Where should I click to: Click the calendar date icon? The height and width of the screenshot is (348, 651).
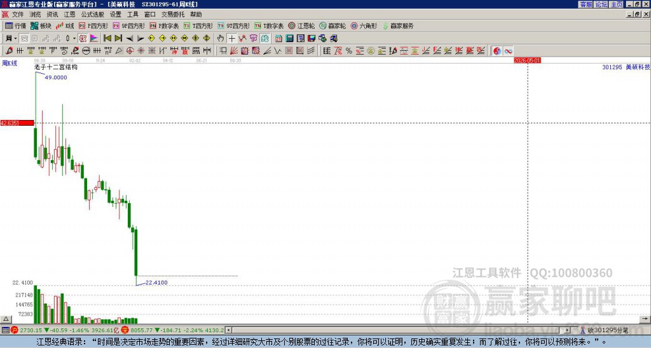(278, 39)
